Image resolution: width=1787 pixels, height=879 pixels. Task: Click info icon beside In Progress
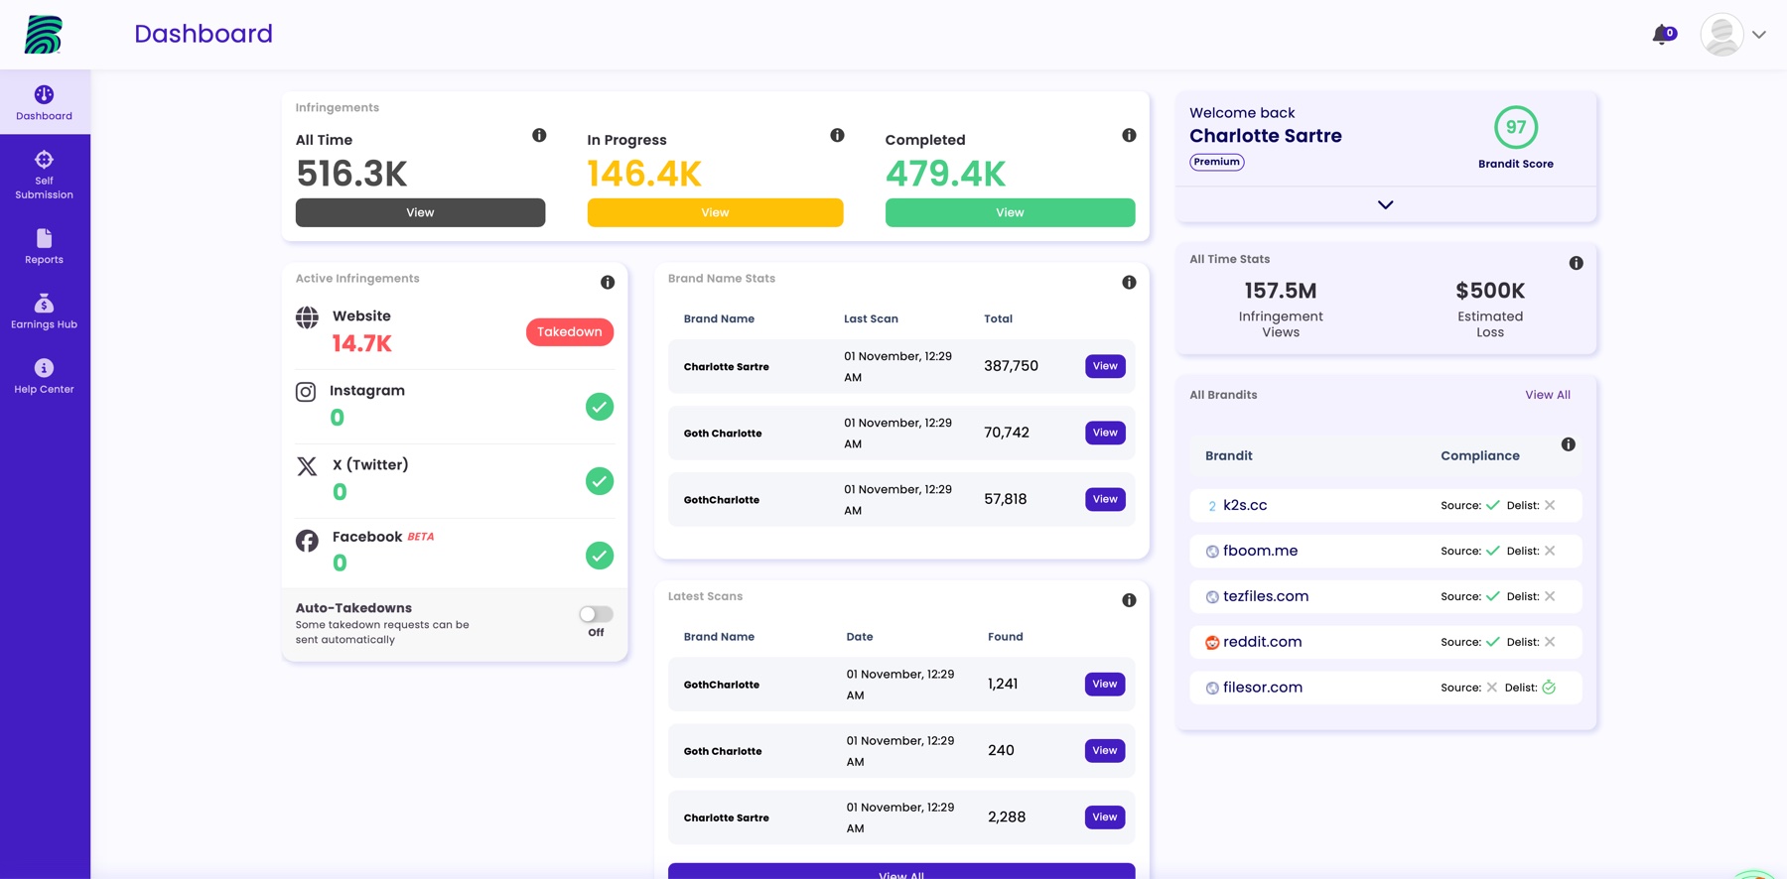coord(837,135)
